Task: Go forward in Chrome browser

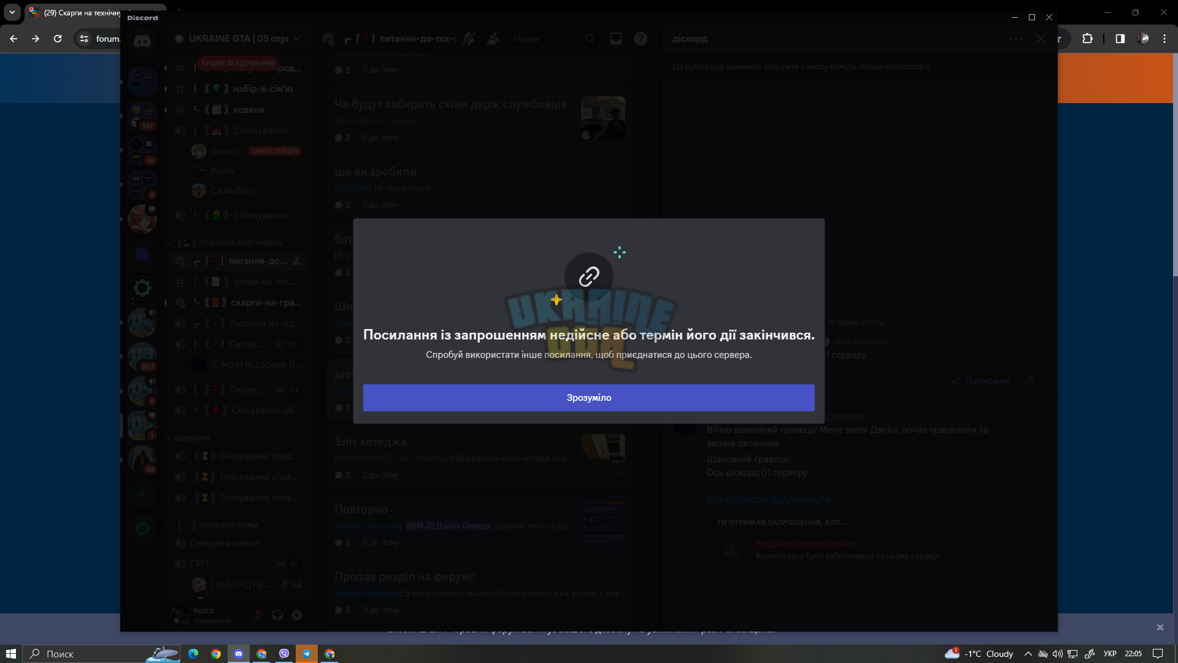Action: tap(36, 39)
